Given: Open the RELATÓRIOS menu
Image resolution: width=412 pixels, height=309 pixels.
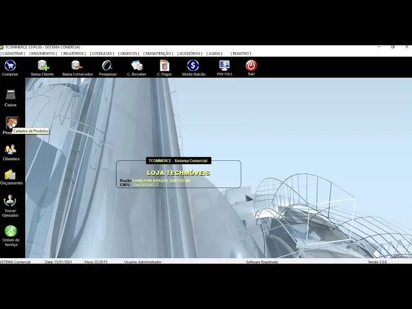Looking at the screenshot, I should [x=73, y=53].
